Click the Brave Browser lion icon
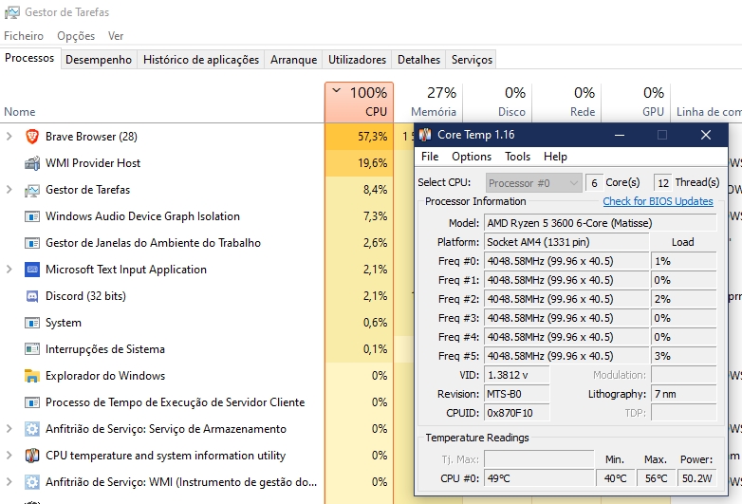This screenshot has height=504, width=742. [x=31, y=137]
